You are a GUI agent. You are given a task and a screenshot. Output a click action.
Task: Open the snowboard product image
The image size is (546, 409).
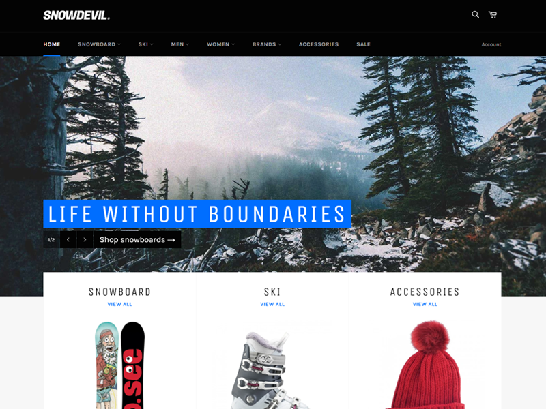tap(119, 365)
